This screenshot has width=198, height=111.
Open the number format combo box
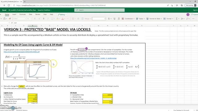(99, 18)
